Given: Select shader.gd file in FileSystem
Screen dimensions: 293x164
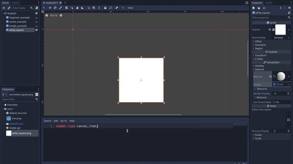Looking at the screenshot, I should (x=15, y=128).
